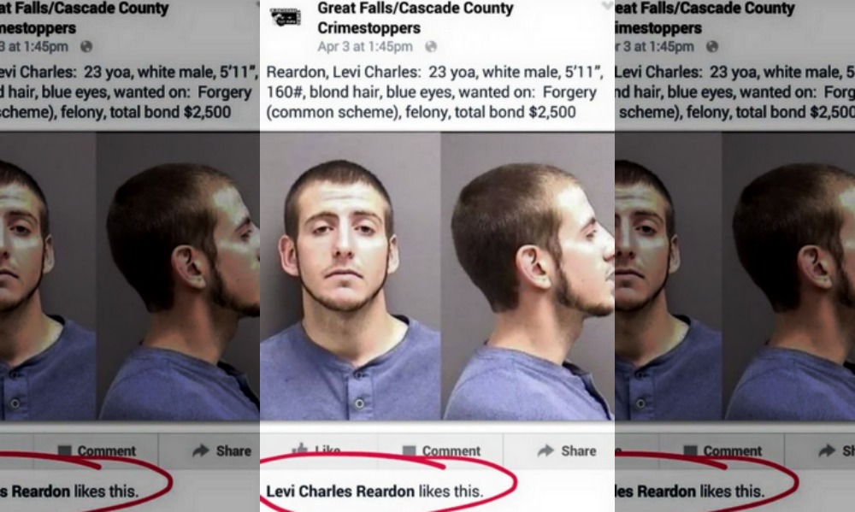Click the Like thumbs-up icon in center post
This screenshot has height=512, width=855.
pos(299,450)
